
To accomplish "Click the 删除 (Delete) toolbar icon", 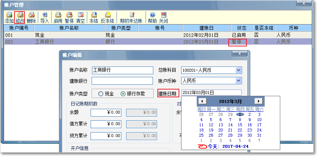I will [32, 17].
